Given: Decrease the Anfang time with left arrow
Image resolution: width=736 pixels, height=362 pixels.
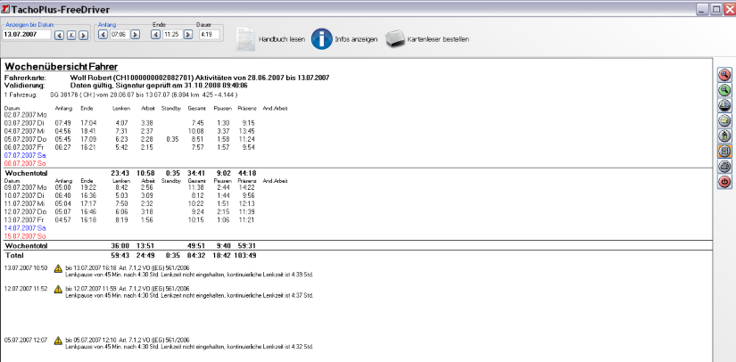Looking at the screenshot, I should click(x=103, y=35).
